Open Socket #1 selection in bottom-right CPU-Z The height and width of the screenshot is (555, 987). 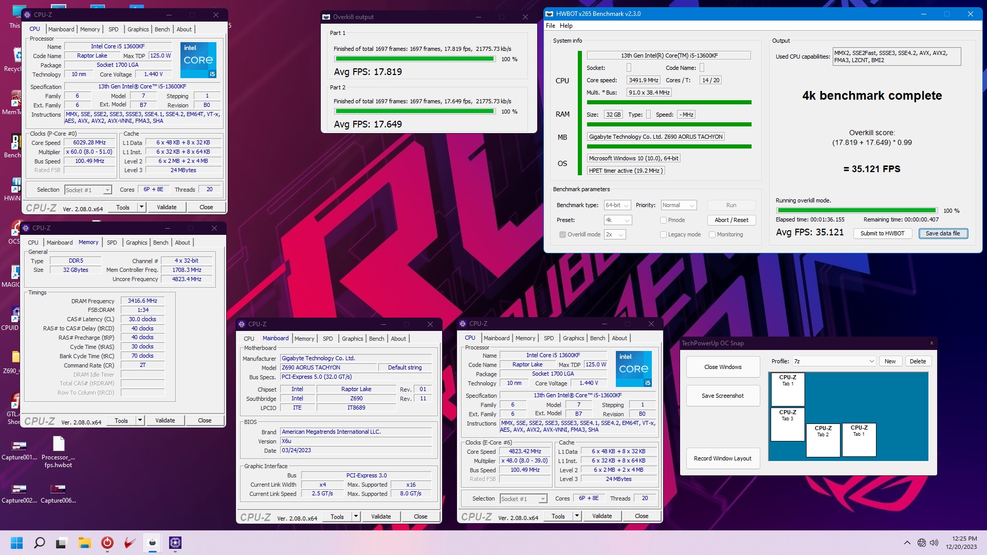point(523,498)
